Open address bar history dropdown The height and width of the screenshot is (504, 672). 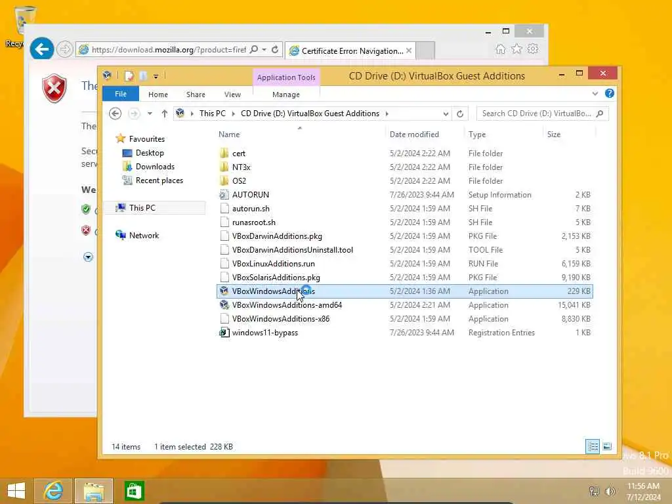446,114
